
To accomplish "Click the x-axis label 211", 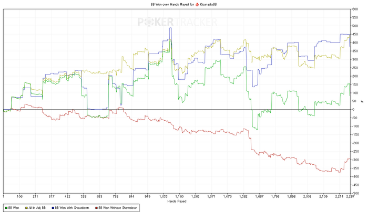I will pos(35,197).
